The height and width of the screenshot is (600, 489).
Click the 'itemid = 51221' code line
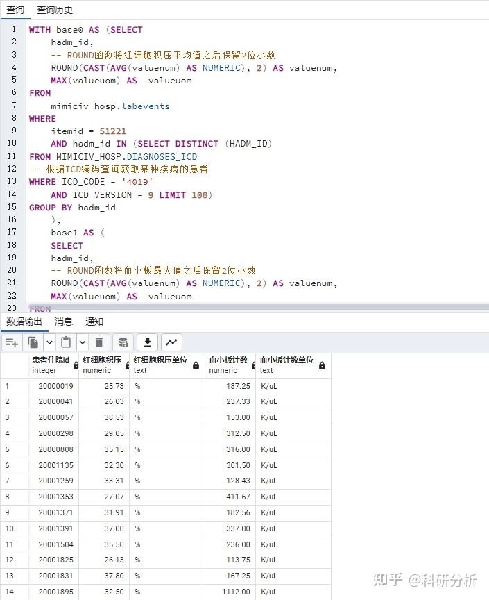coord(89,131)
